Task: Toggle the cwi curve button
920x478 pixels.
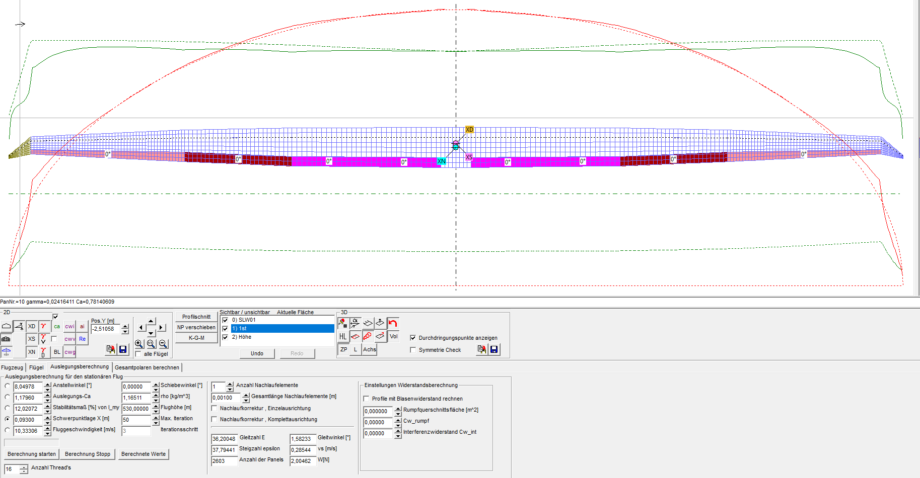Action: (x=69, y=326)
